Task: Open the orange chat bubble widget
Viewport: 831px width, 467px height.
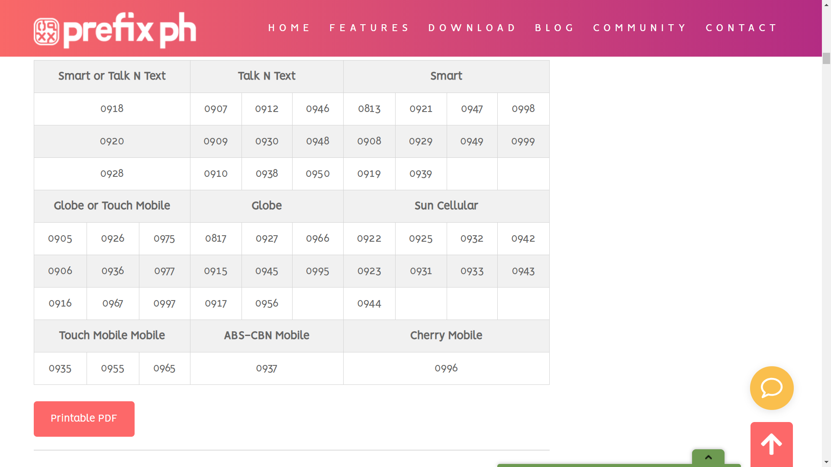Action: point(772,388)
